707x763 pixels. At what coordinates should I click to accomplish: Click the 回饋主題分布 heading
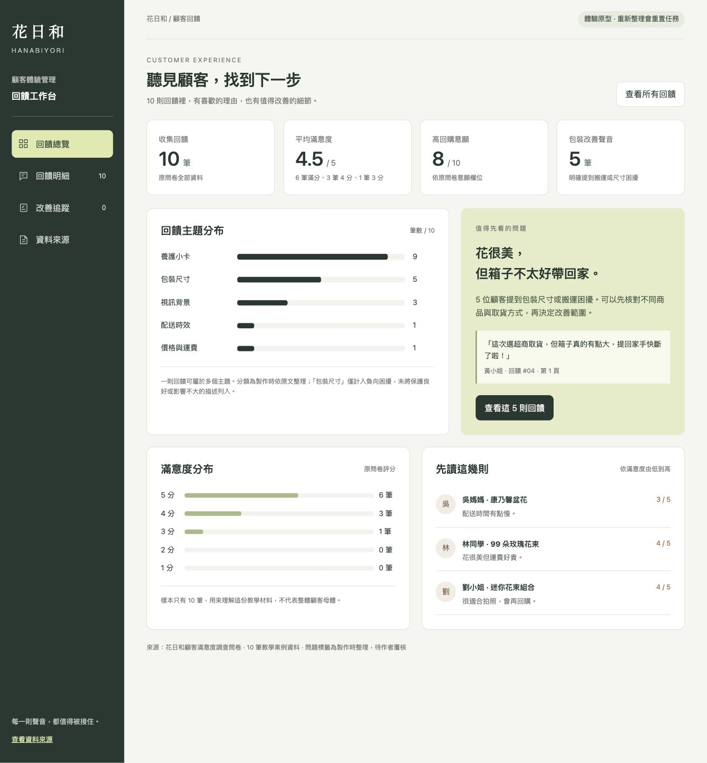[x=192, y=231]
